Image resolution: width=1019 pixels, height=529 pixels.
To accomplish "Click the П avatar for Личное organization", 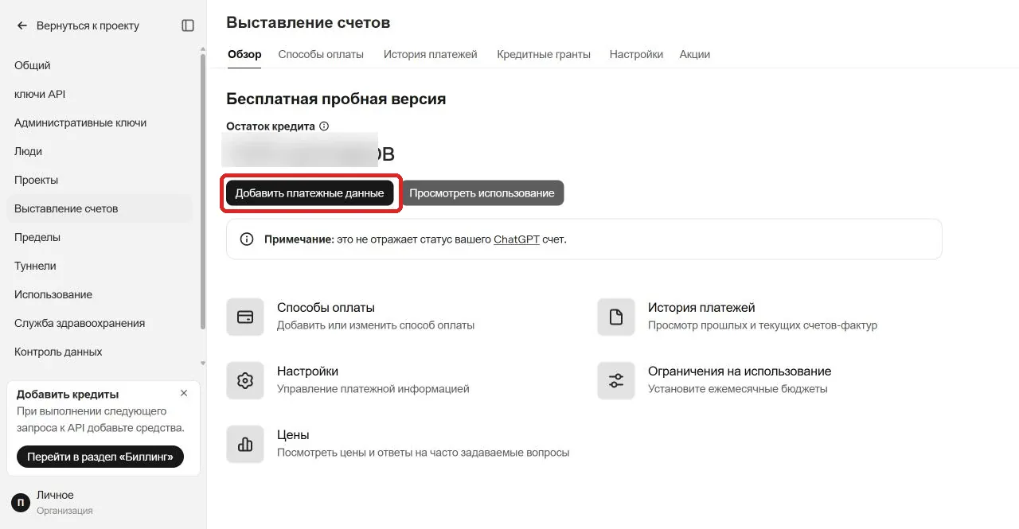I will (21, 502).
